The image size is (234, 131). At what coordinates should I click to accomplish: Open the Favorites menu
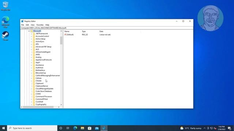[40, 25]
